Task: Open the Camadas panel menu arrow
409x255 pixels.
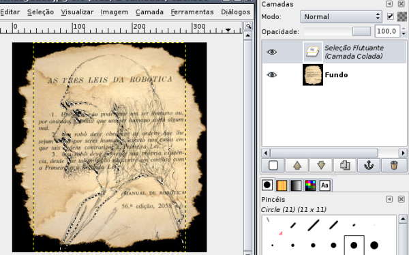Action: pyautogui.click(x=389, y=3)
